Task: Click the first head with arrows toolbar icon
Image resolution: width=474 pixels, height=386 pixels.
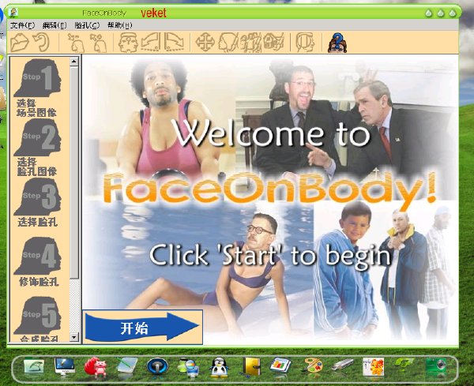Action: (x=75, y=43)
